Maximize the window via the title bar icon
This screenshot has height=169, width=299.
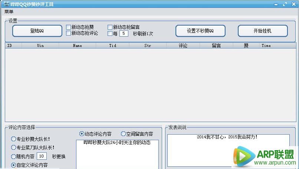click(285, 4)
